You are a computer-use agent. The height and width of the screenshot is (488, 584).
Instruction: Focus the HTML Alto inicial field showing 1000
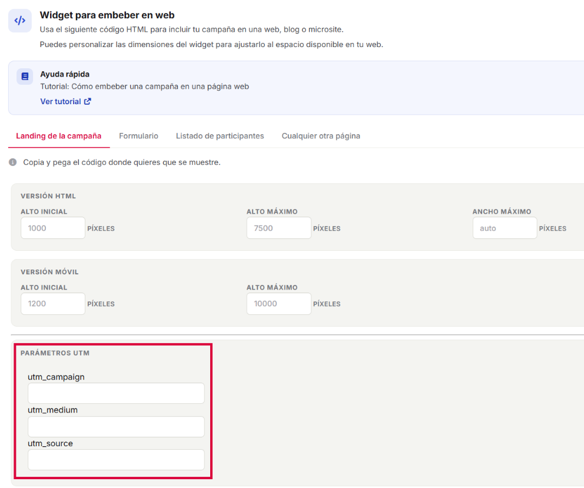pyautogui.click(x=53, y=228)
